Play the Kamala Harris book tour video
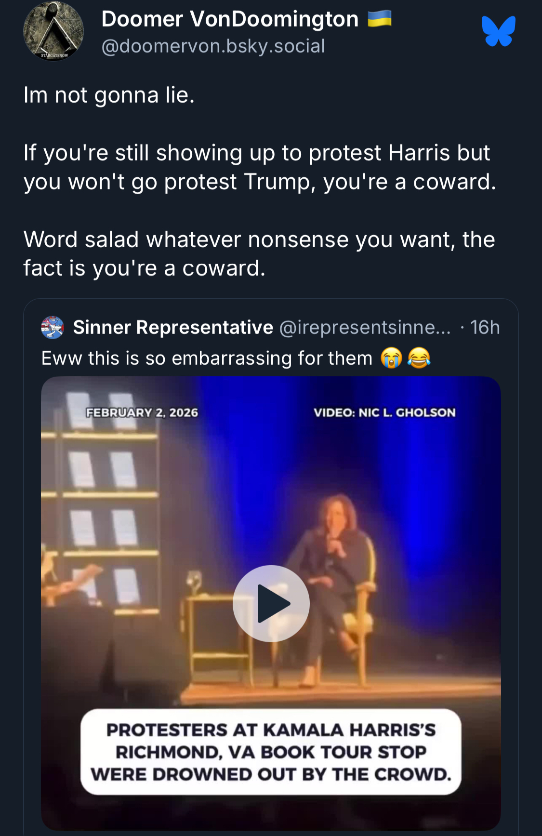This screenshot has height=836, width=542. (271, 603)
